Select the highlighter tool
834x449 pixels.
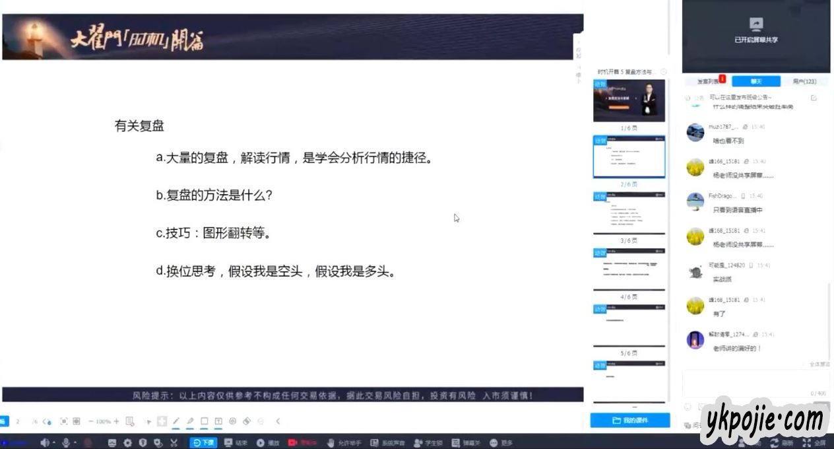[190, 421]
